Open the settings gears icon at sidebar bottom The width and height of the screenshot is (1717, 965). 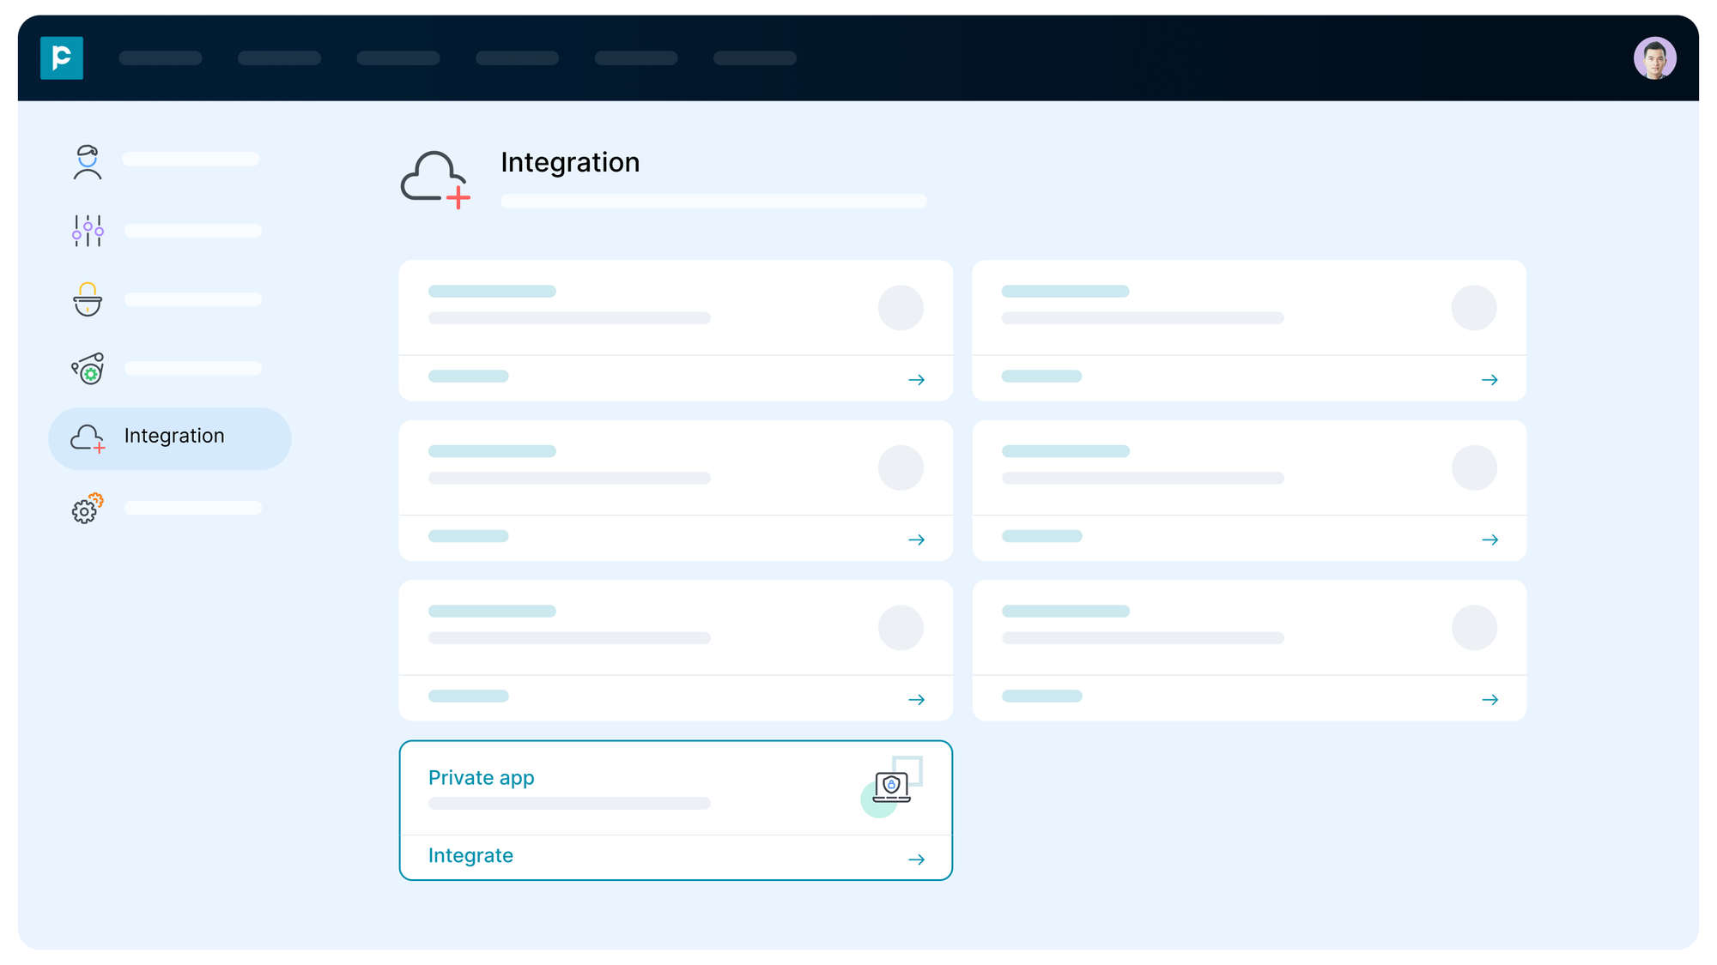pyautogui.click(x=85, y=509)
